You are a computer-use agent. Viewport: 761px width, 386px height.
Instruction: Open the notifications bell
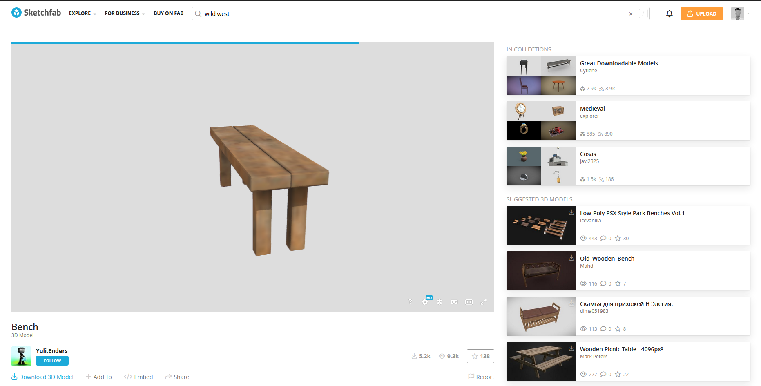[x=669, y=13]
